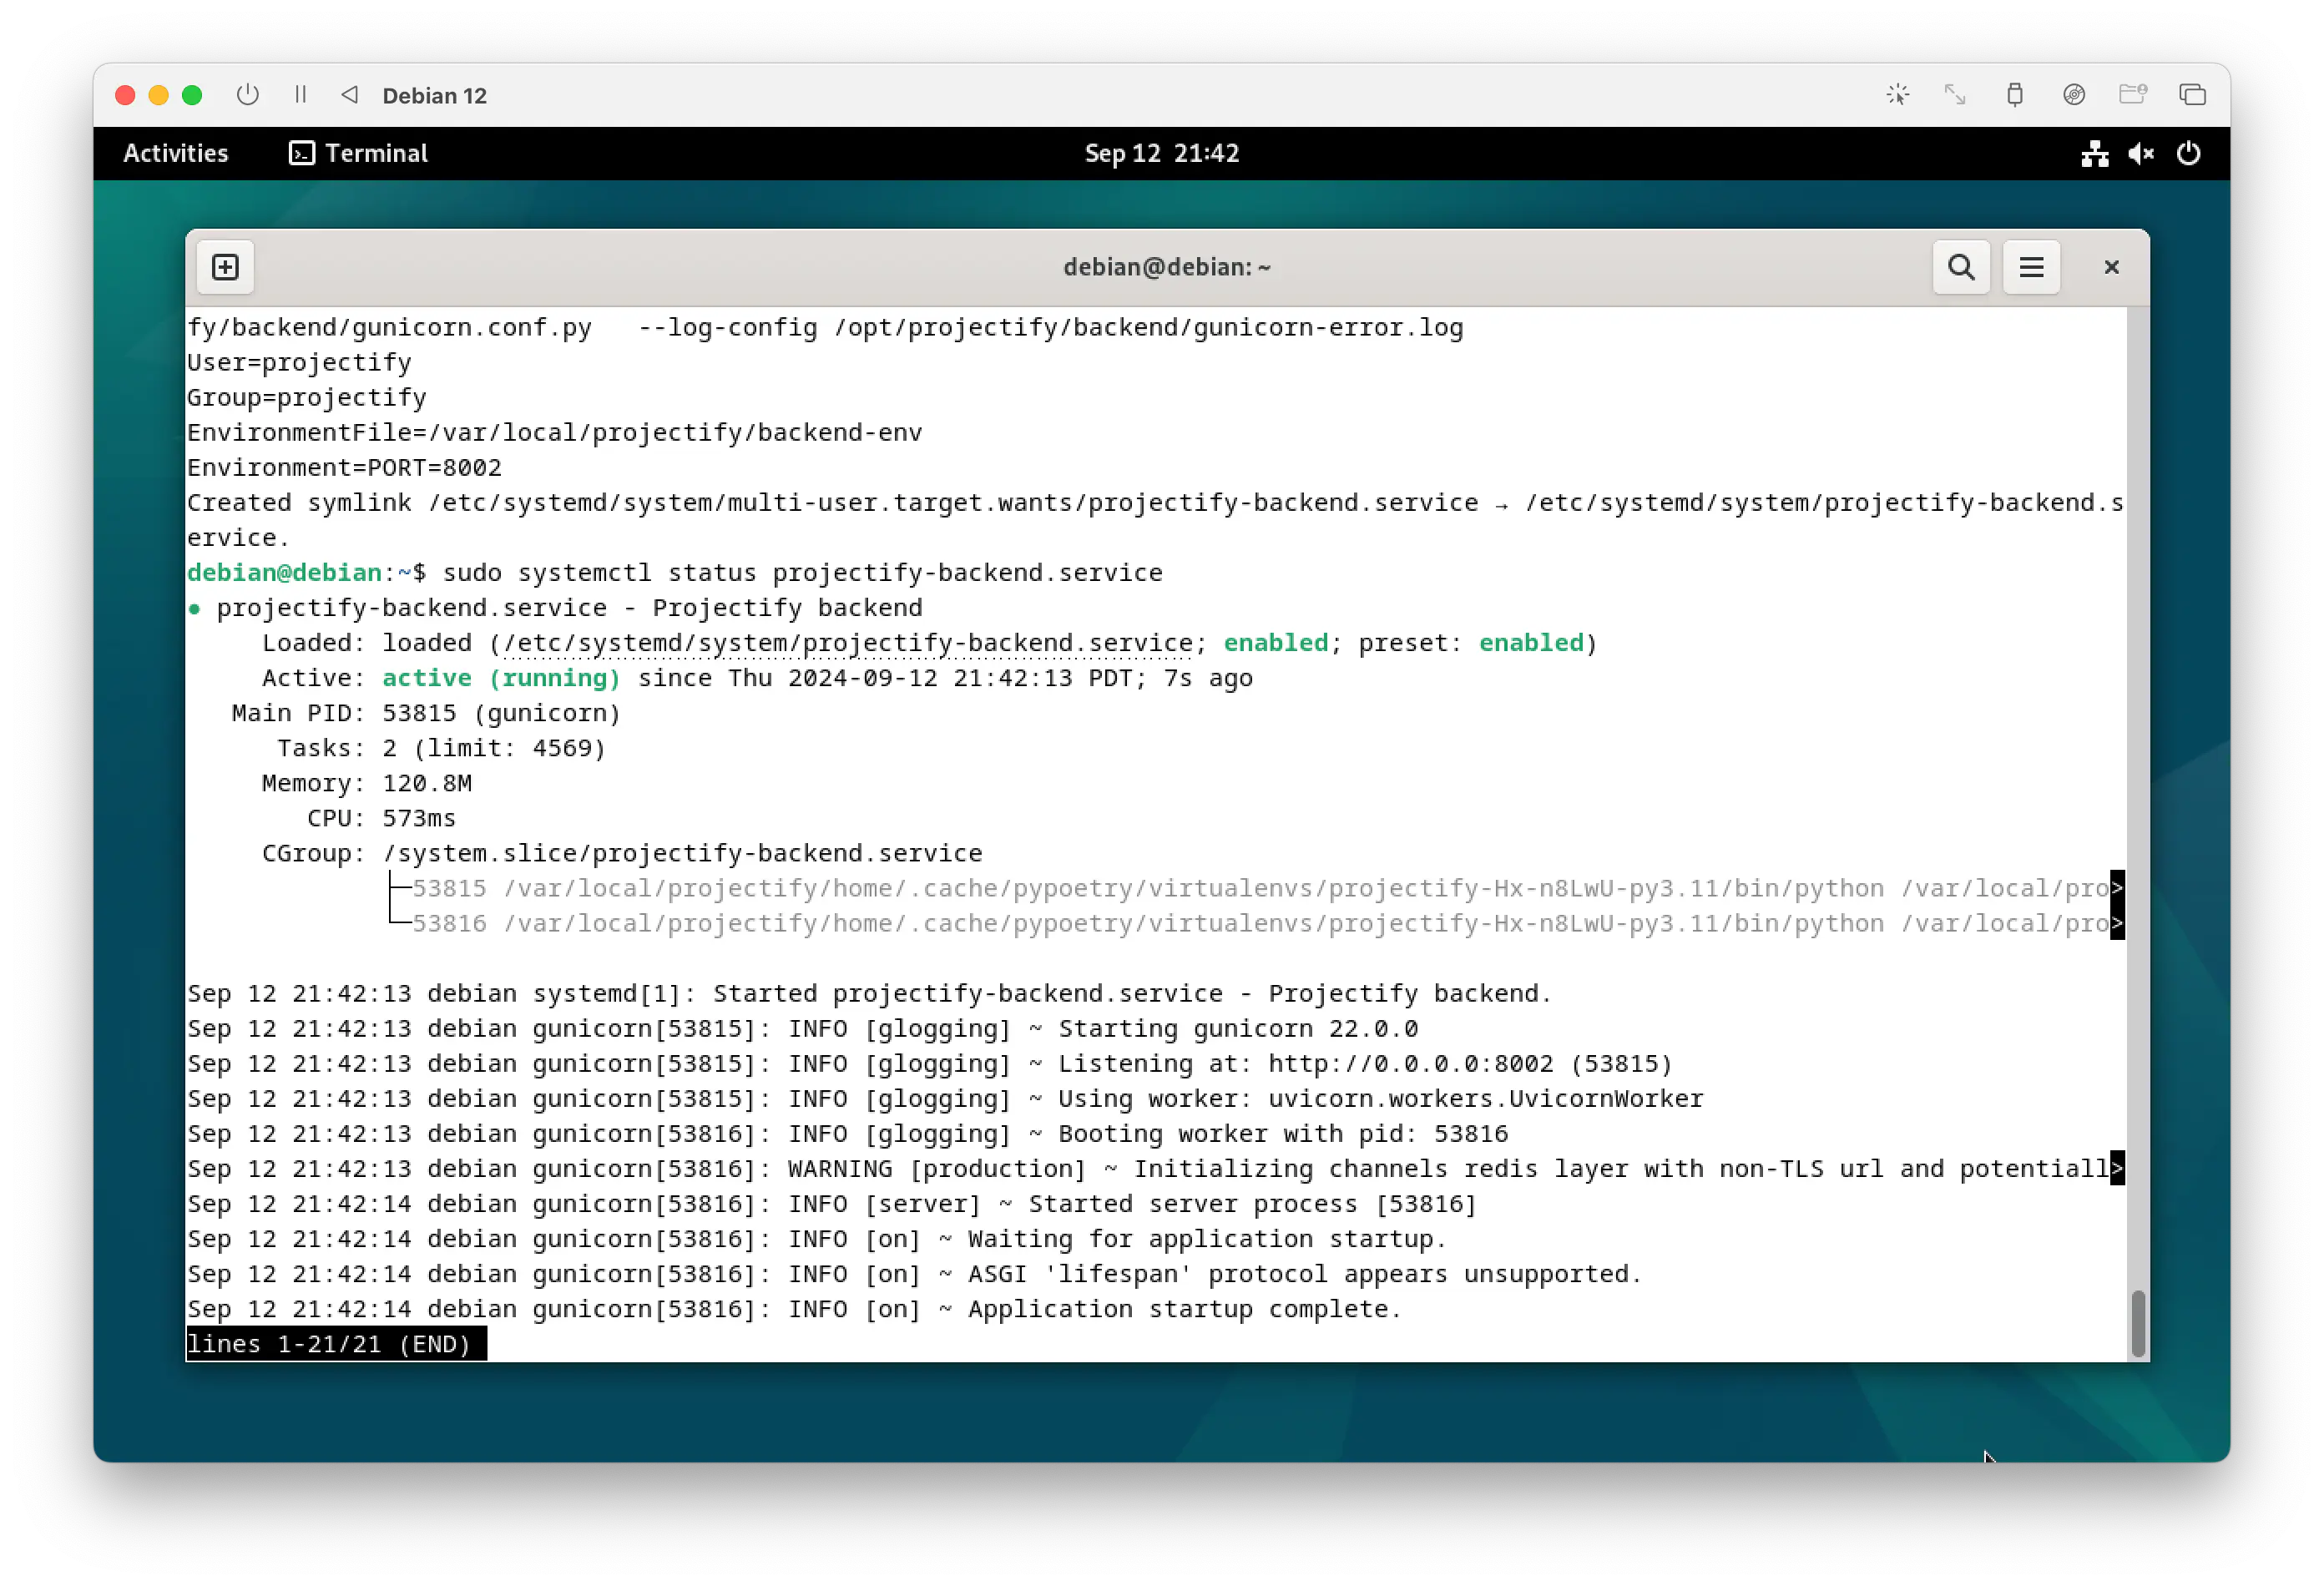Click the WARNING [production] redis log line
The width and height of the screenshot is (2324, 1586).
click(x=1155, y=1168)
